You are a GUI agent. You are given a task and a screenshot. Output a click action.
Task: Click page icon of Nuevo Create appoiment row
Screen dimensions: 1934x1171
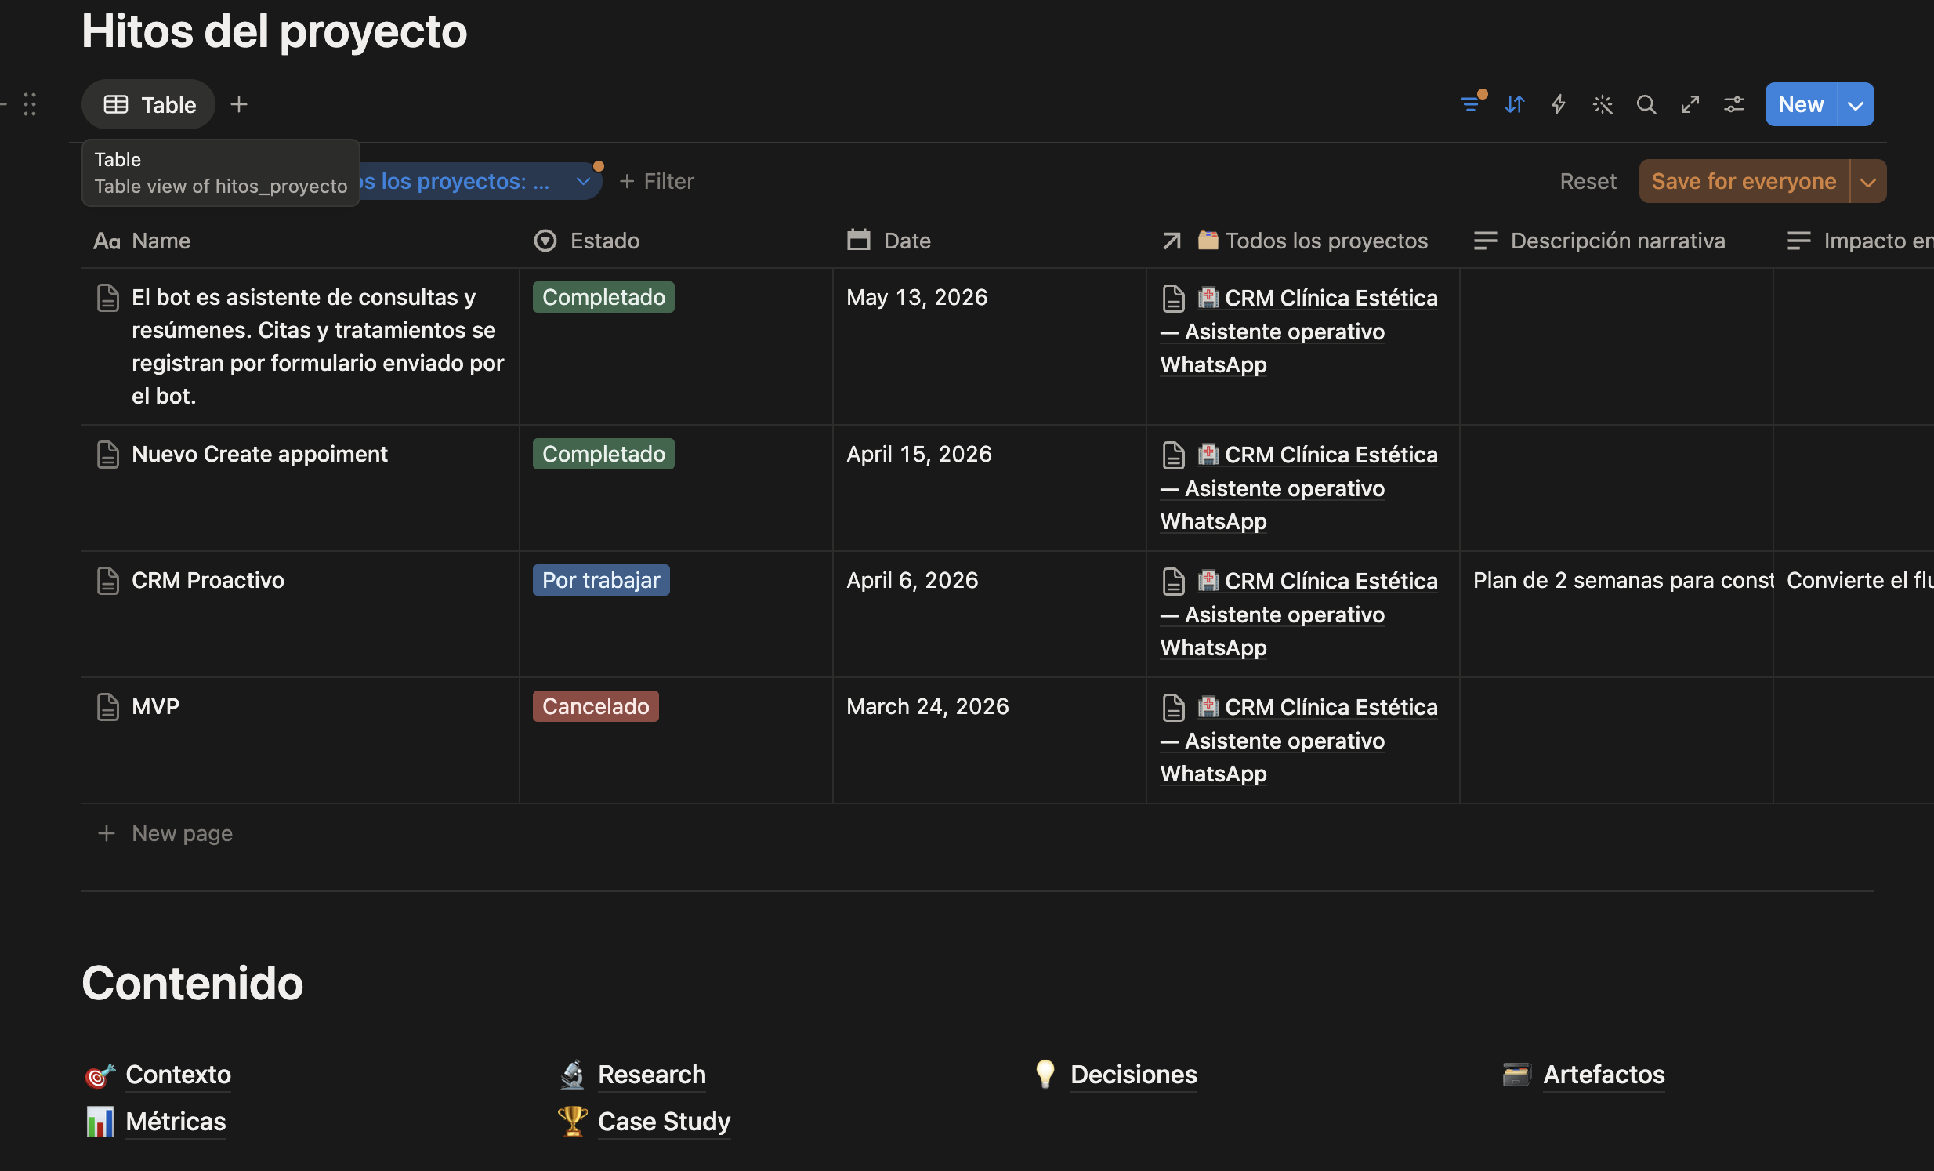pos(107,455)
